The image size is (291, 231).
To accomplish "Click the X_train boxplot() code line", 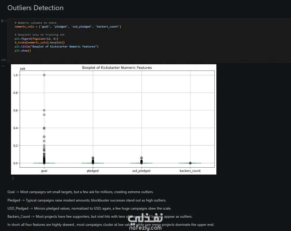I will [40, 43].
